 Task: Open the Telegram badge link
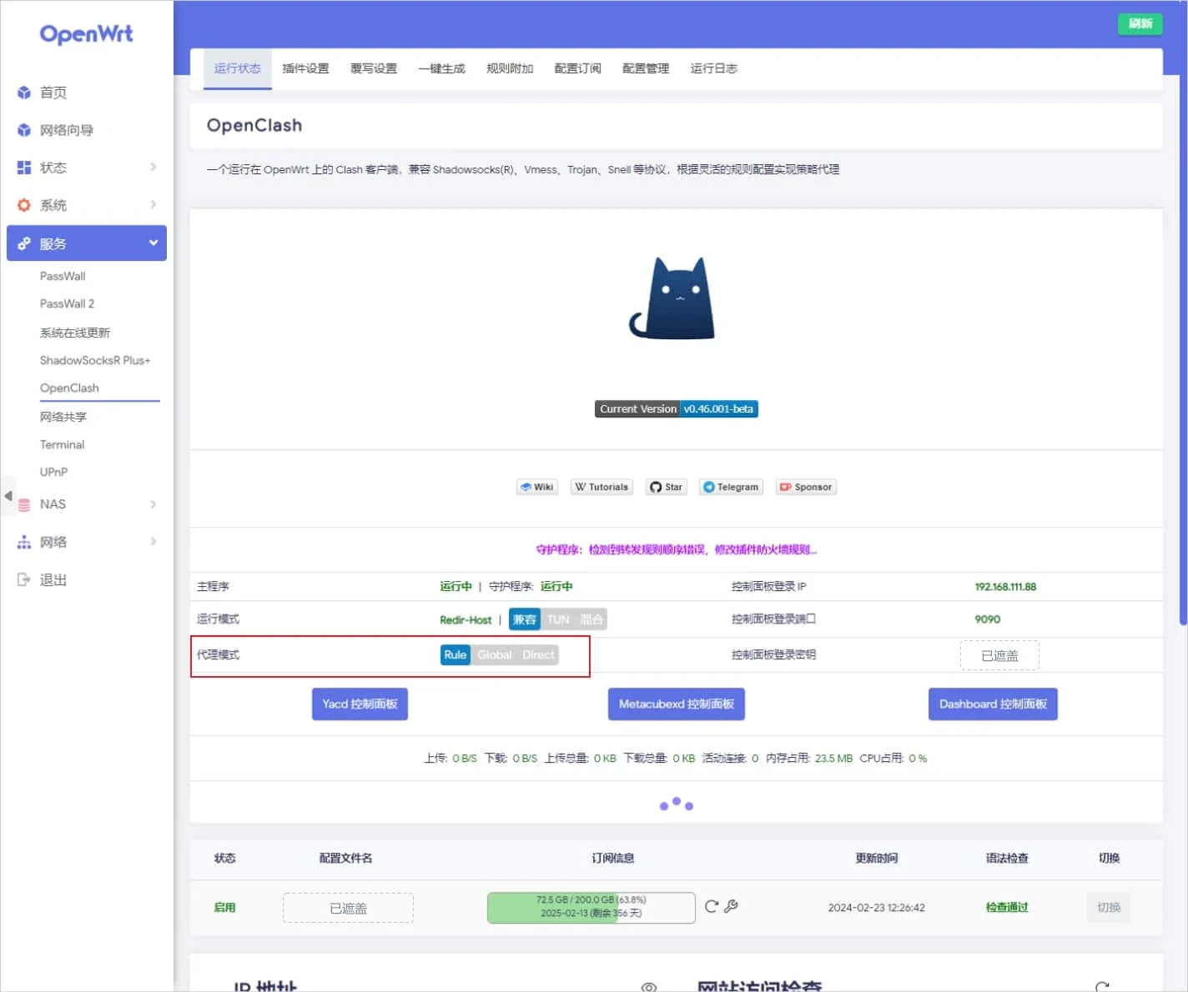[731, 487]
